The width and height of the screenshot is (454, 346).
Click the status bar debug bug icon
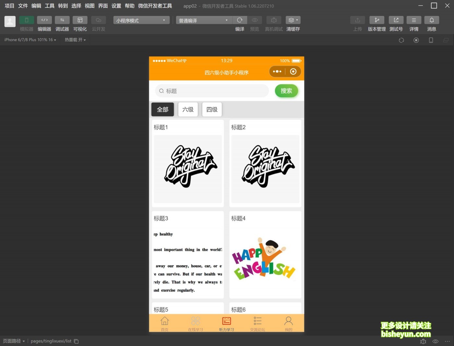423,341
